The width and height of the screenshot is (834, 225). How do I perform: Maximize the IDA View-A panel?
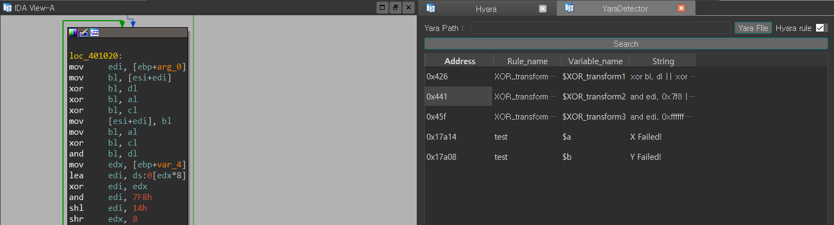tap(382, 8)
